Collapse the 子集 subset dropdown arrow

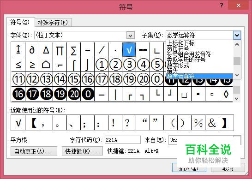pyautogui.click(x=237, y=35)
